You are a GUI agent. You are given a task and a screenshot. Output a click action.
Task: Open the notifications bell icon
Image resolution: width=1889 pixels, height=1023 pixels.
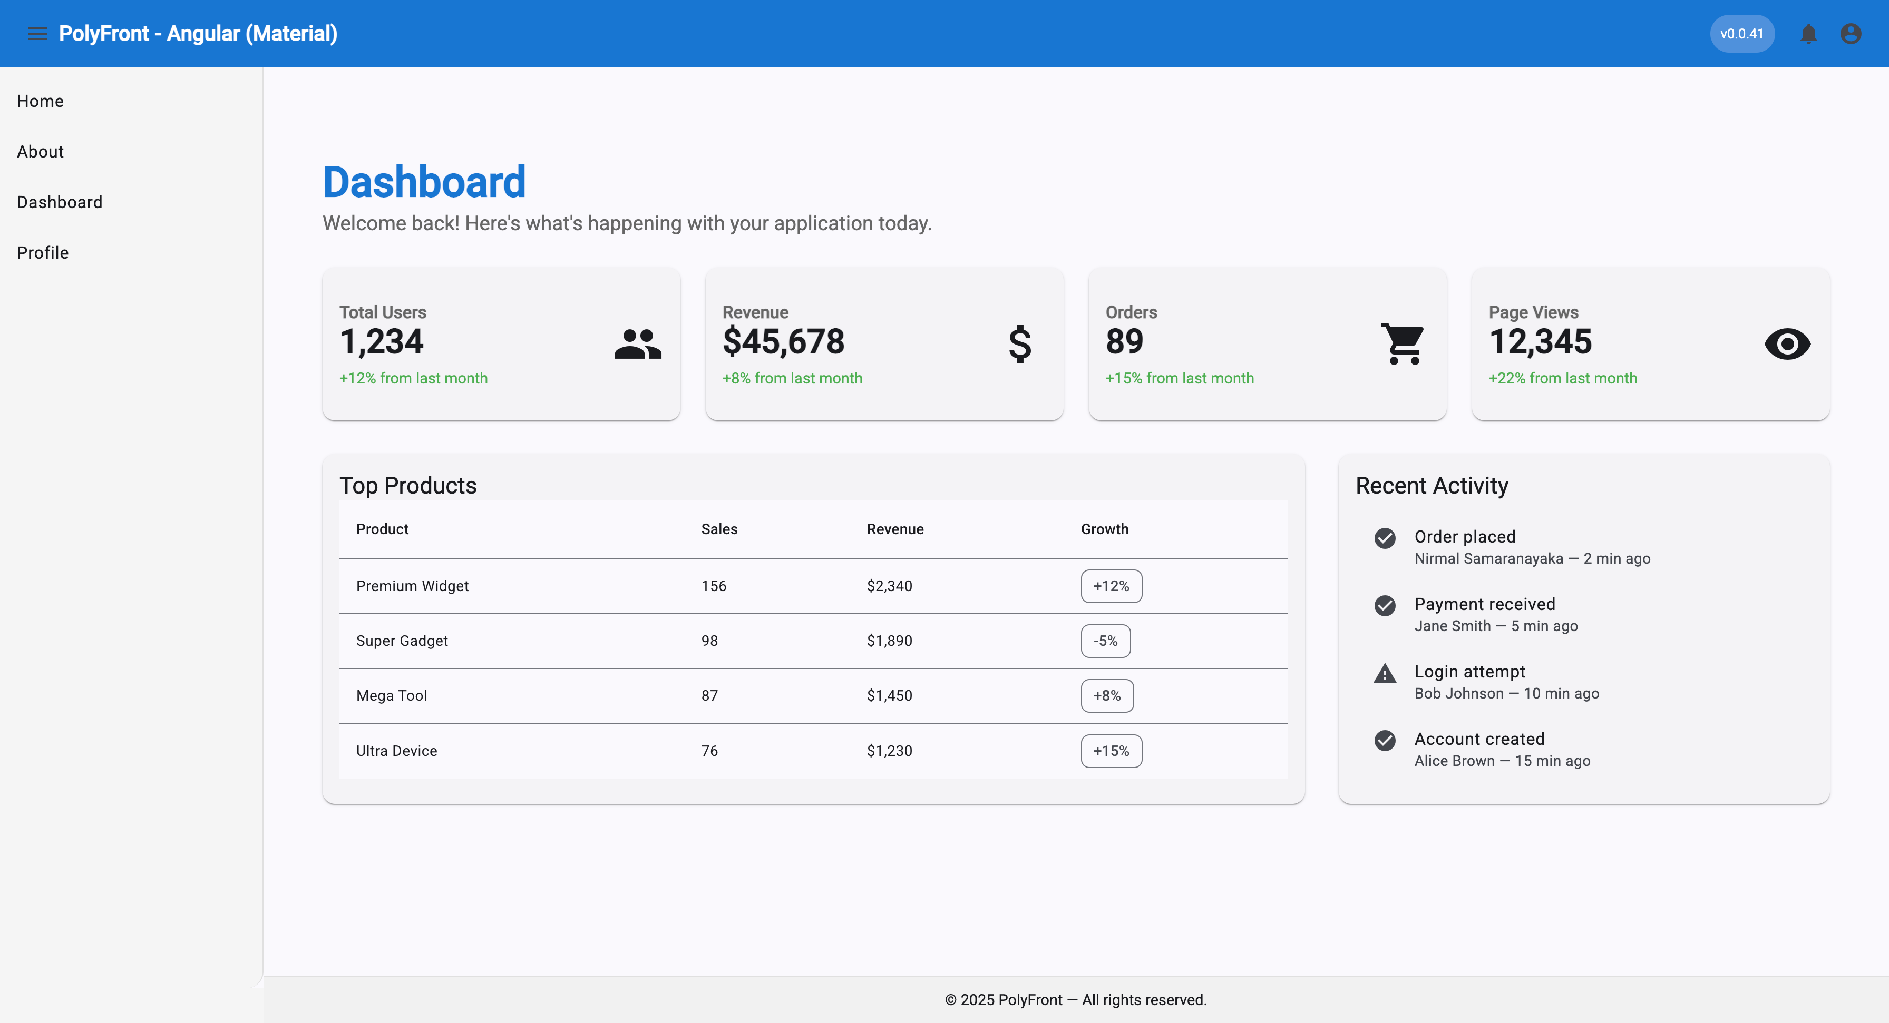coord(1808,34)
